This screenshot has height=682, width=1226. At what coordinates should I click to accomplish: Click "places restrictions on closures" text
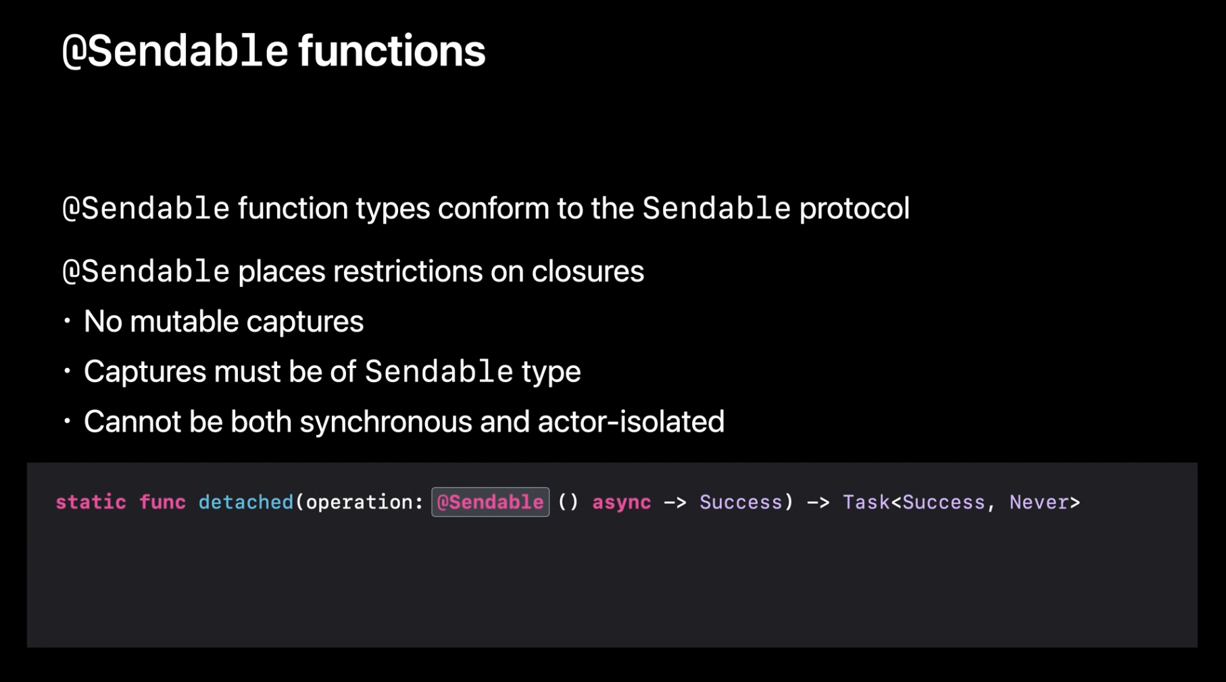(x=441, y=271)
